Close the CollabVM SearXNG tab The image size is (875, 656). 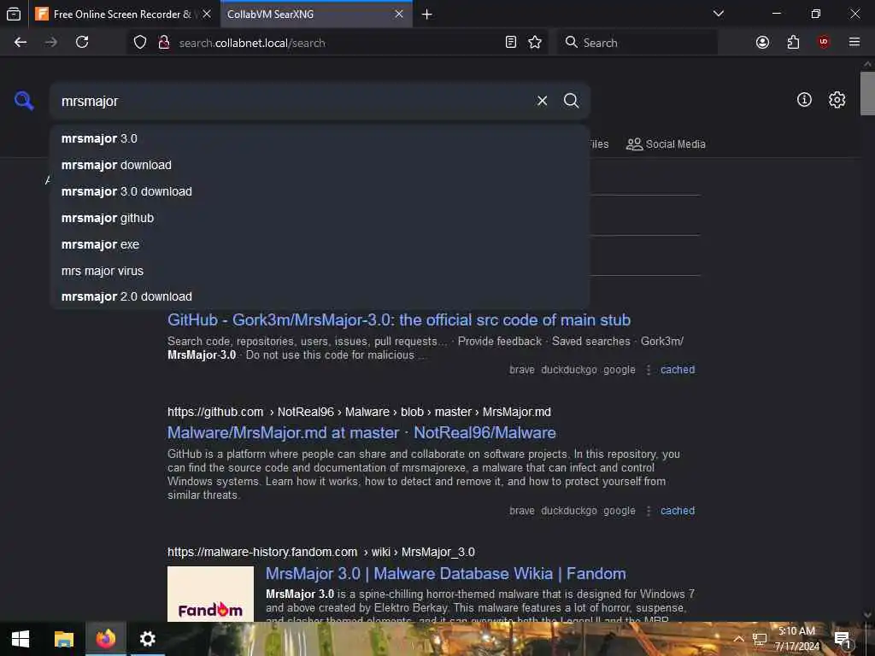click(x=399, y=15)
